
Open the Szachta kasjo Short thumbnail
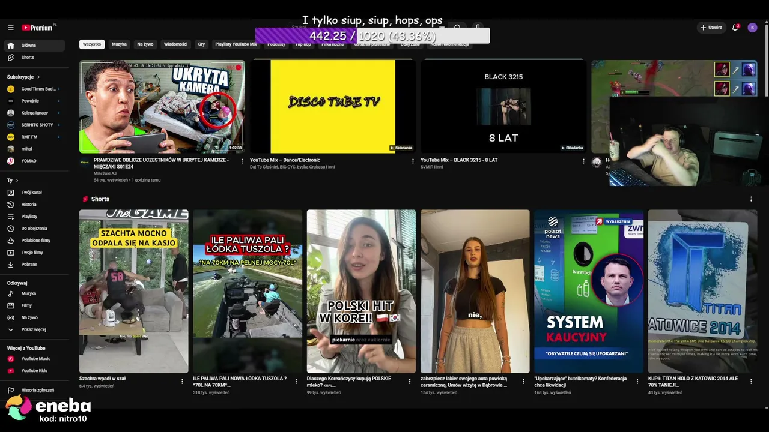tap(134, 292)
